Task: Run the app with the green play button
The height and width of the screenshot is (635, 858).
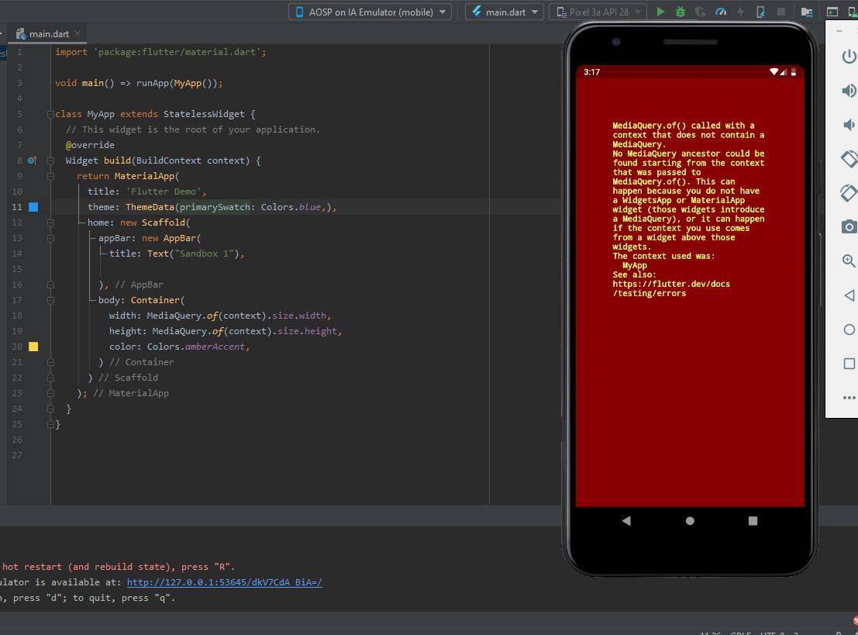Action: click(x=660, y=12)
